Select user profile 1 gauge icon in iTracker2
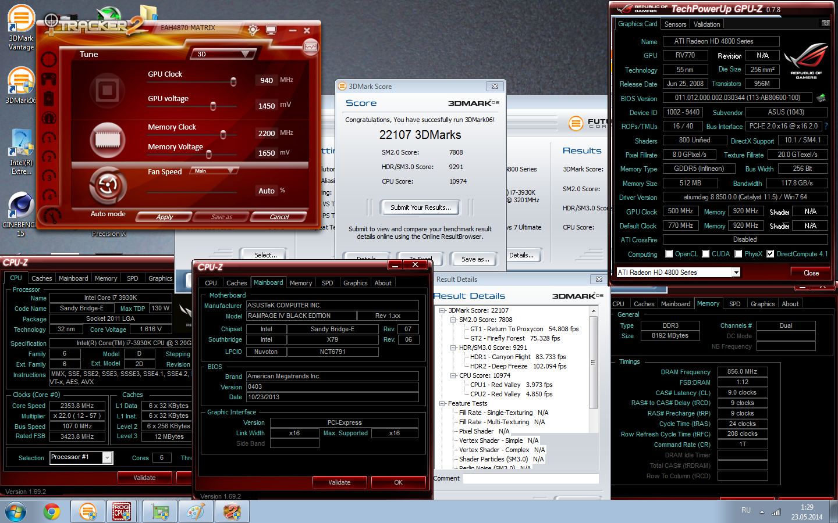The image size is (838, 523). click(50, 138)
